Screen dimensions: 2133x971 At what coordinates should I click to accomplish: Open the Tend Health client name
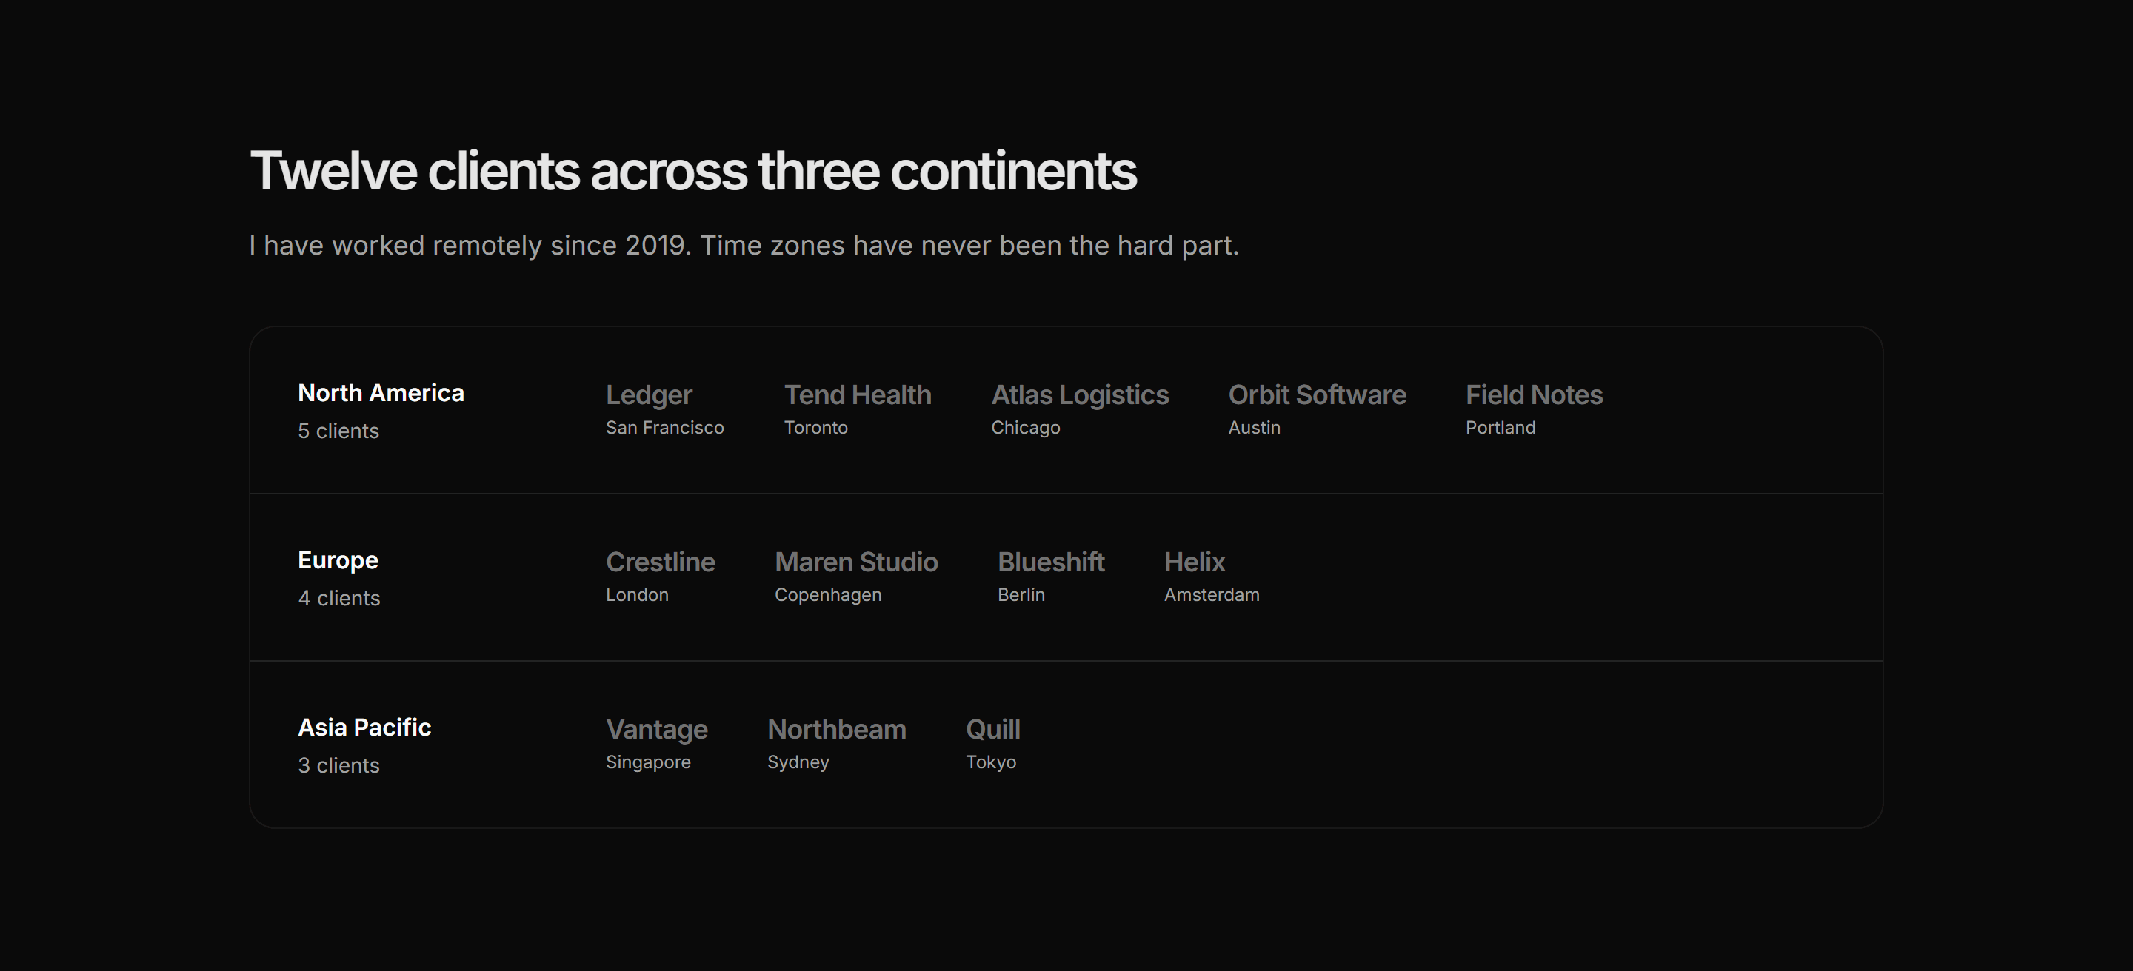858,395
